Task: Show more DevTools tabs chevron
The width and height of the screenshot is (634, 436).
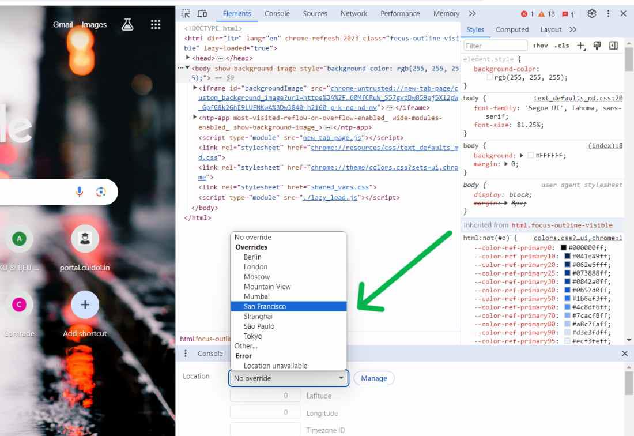Action: point(472,14)
